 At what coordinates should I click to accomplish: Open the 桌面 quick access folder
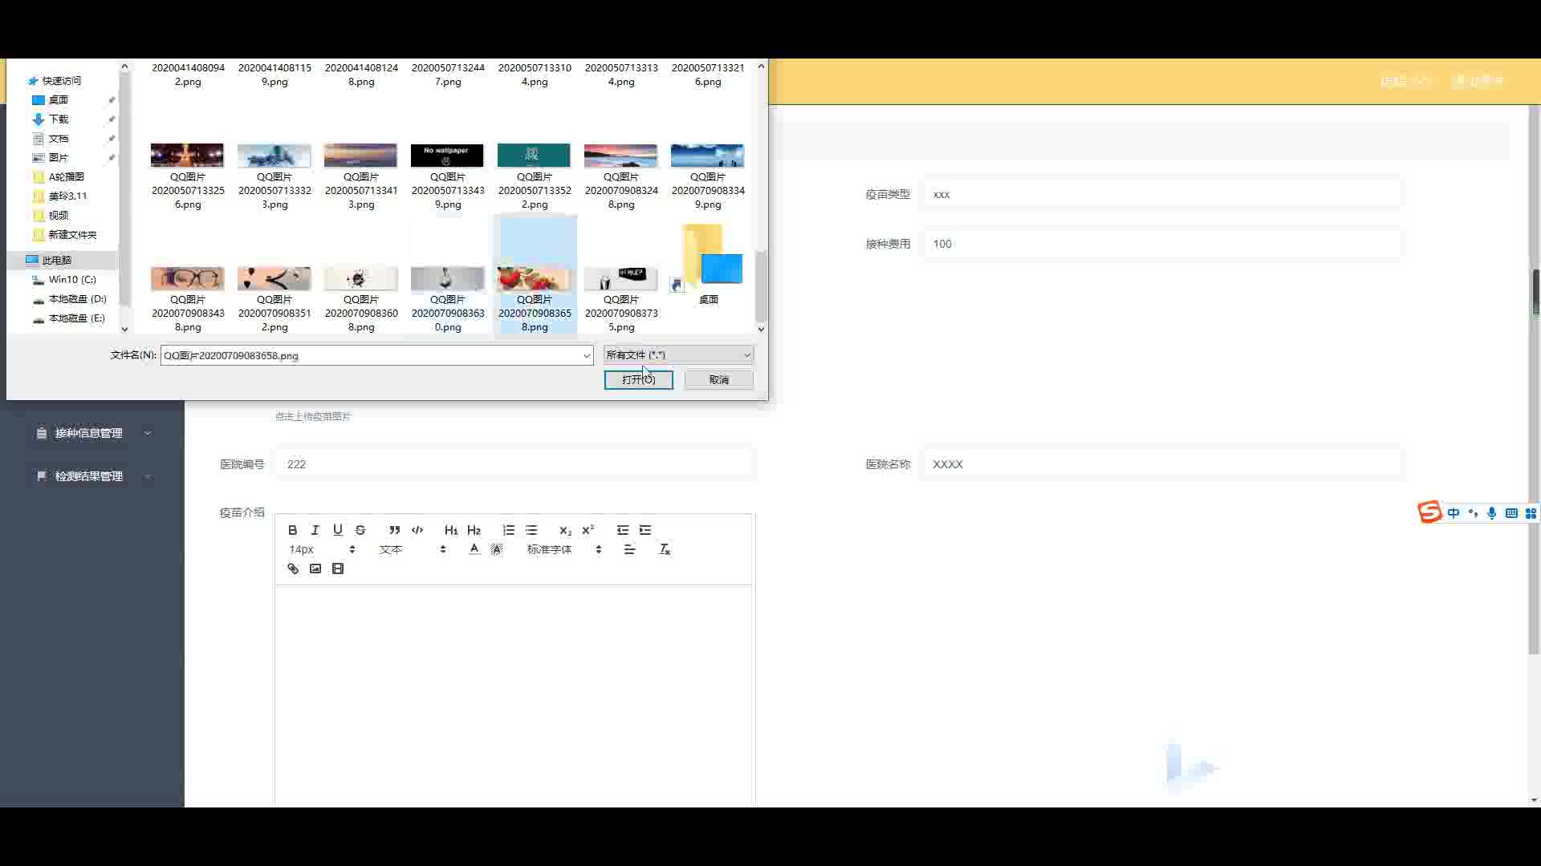(59, 99)
